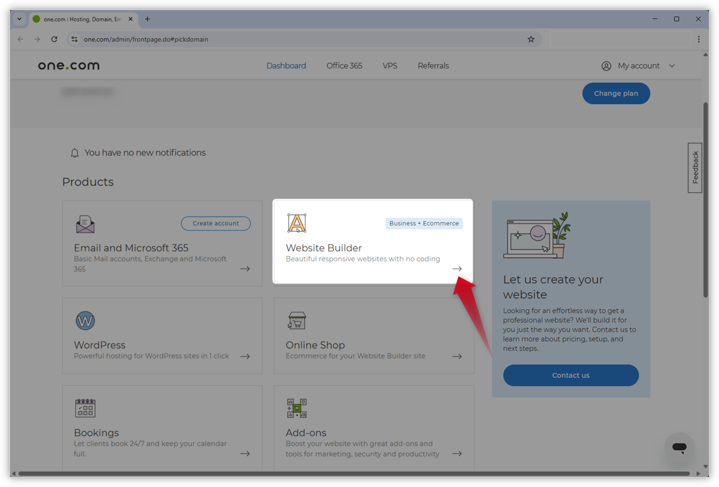Open Website Builder via its arrow icon

click(x=458, y=268)
